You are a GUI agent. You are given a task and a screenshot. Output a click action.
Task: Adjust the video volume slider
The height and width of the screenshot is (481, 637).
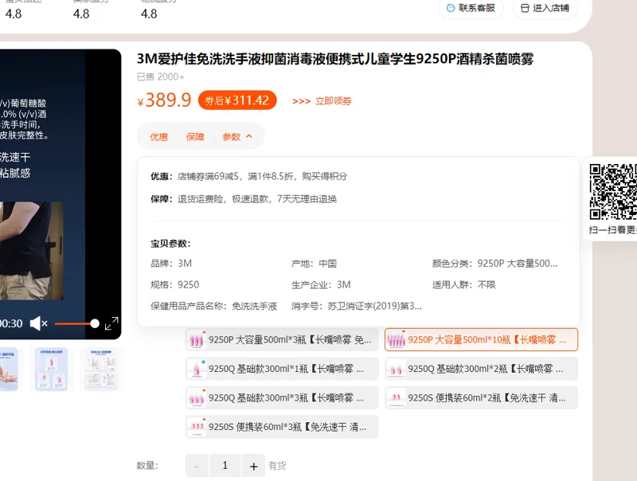click(76, 323)
